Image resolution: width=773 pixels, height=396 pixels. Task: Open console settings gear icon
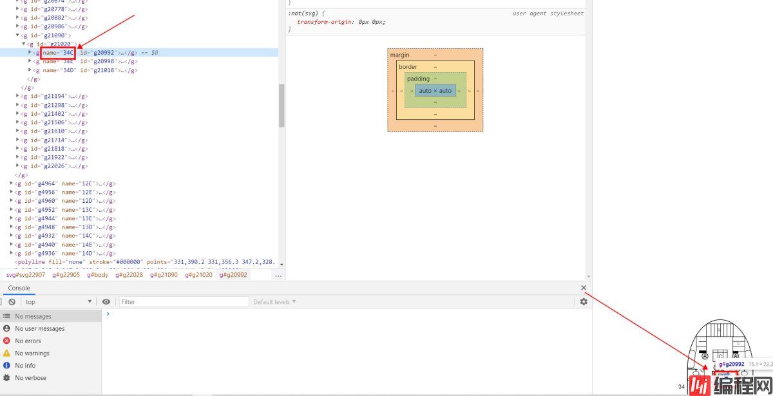(x=584, y=302)
